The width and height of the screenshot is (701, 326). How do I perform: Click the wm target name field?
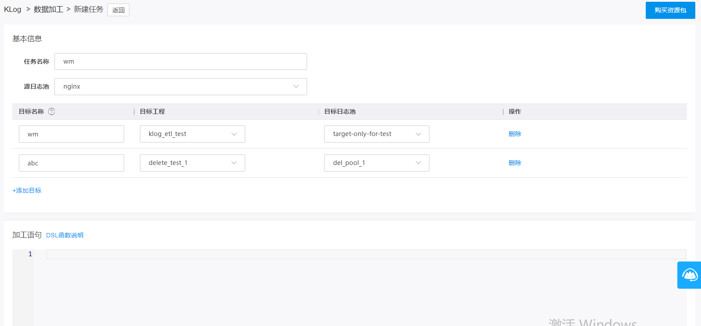tap(71, 134)
